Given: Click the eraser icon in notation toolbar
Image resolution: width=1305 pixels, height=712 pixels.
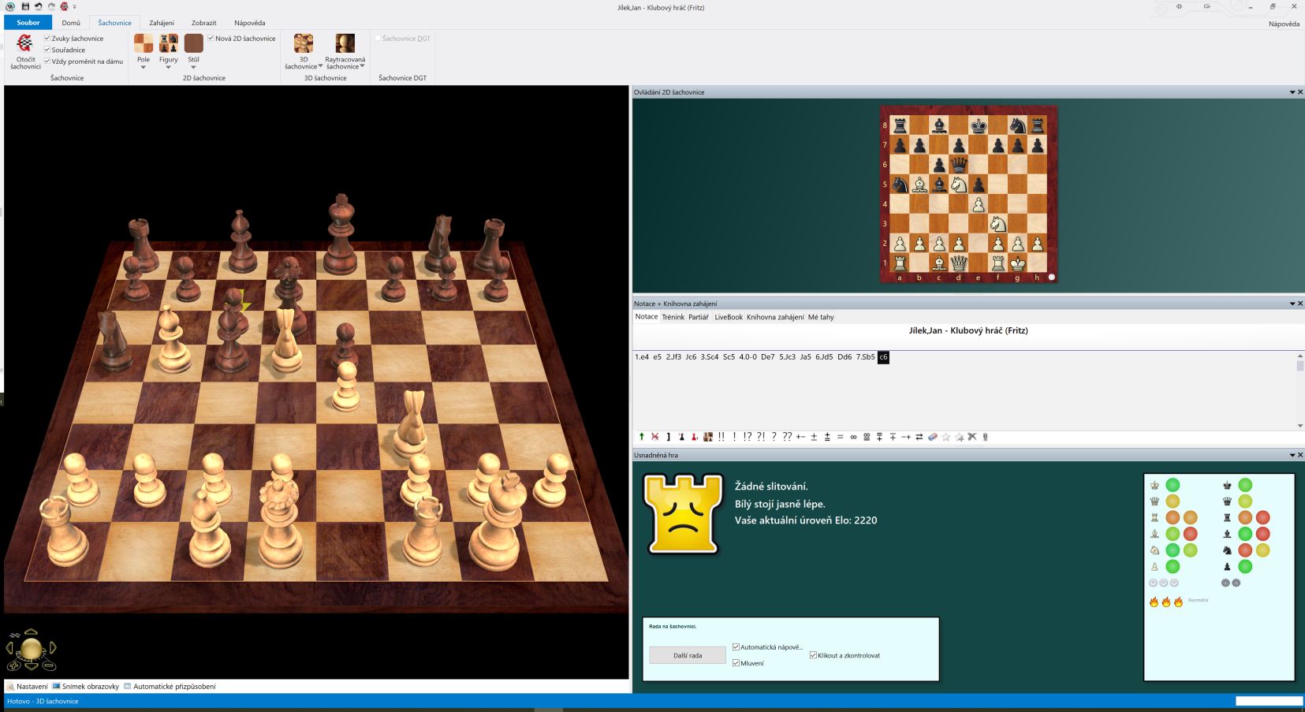Looking at the screenshot, I should [933, 437].
